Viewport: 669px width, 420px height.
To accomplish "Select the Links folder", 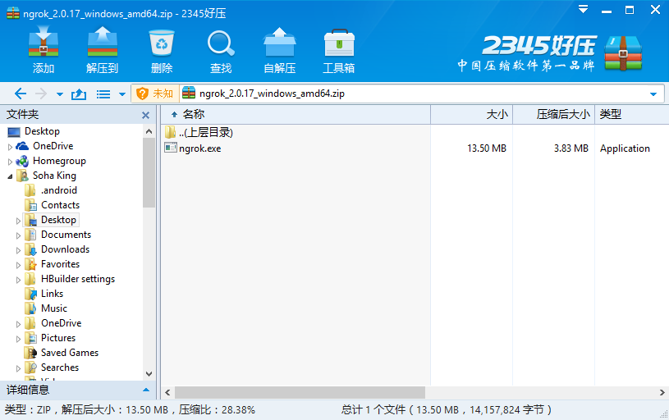I will tap(52, 294).
